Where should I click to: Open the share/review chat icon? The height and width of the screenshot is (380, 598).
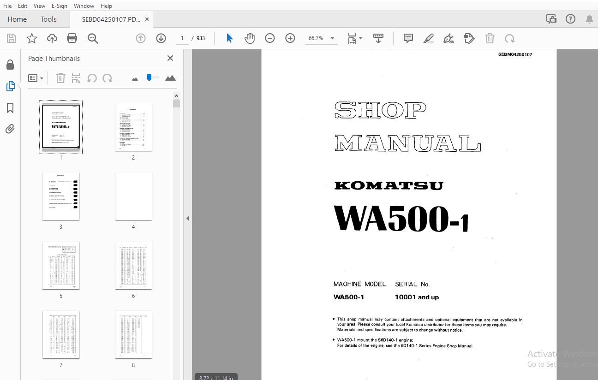pos(551,19)
